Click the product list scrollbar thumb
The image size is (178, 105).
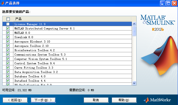134,31
